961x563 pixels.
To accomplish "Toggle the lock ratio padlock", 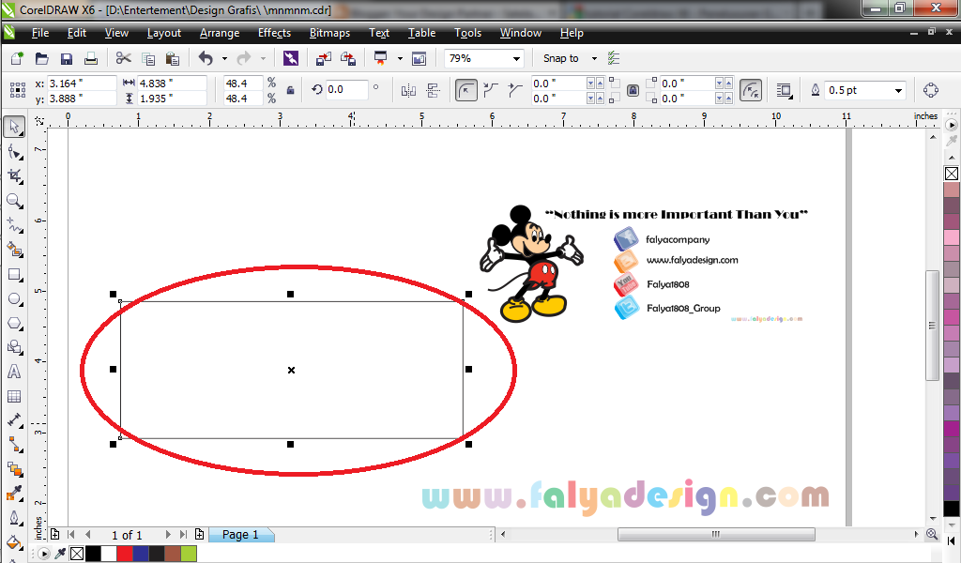I will click(291, 90).
